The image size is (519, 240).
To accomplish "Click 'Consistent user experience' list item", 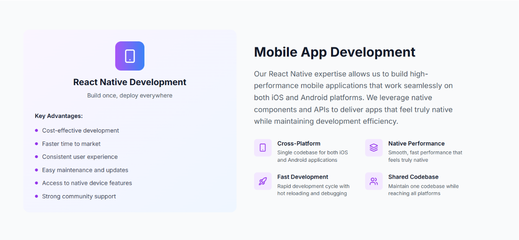I will [x=80, y=157].
